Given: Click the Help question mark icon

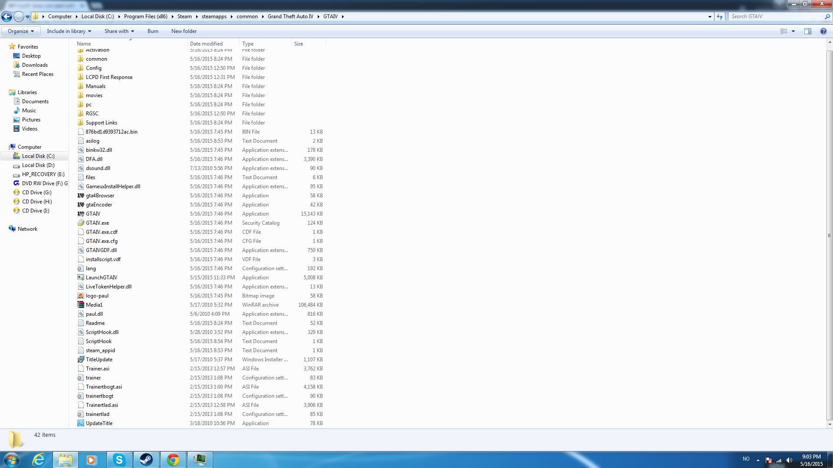Looking at the screenshot, I should point(823,31).
